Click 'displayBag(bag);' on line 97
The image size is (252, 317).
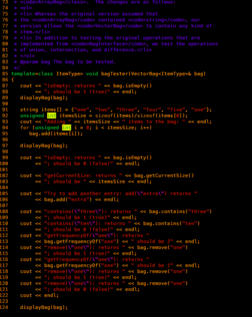coord(44,145)
